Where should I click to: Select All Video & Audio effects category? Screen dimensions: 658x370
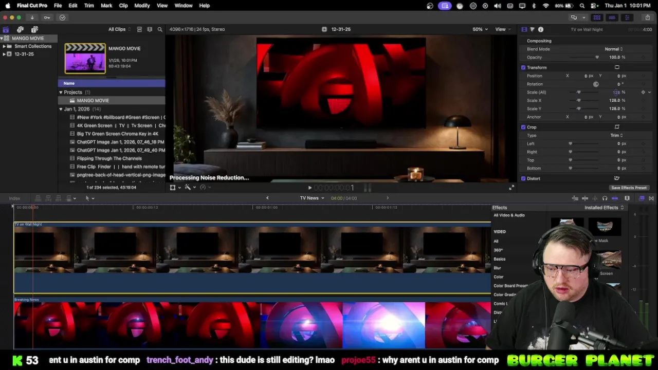pos(509,215)
